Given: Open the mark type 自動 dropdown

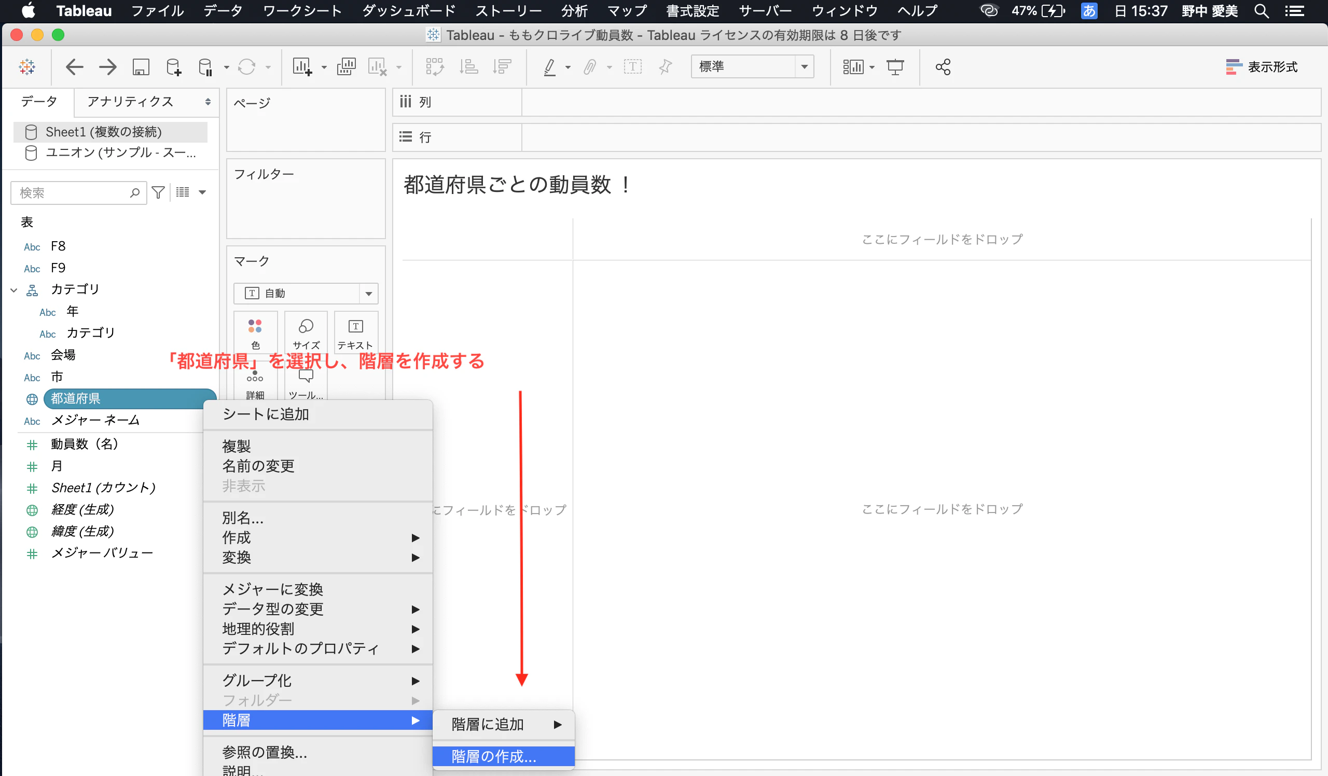Looking at the screenshot, I should [x=306, y=293].
